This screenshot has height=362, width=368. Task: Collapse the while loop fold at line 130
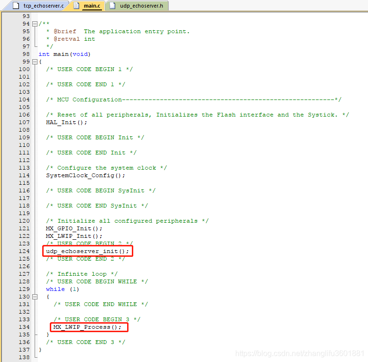click(x=35, y=297)
